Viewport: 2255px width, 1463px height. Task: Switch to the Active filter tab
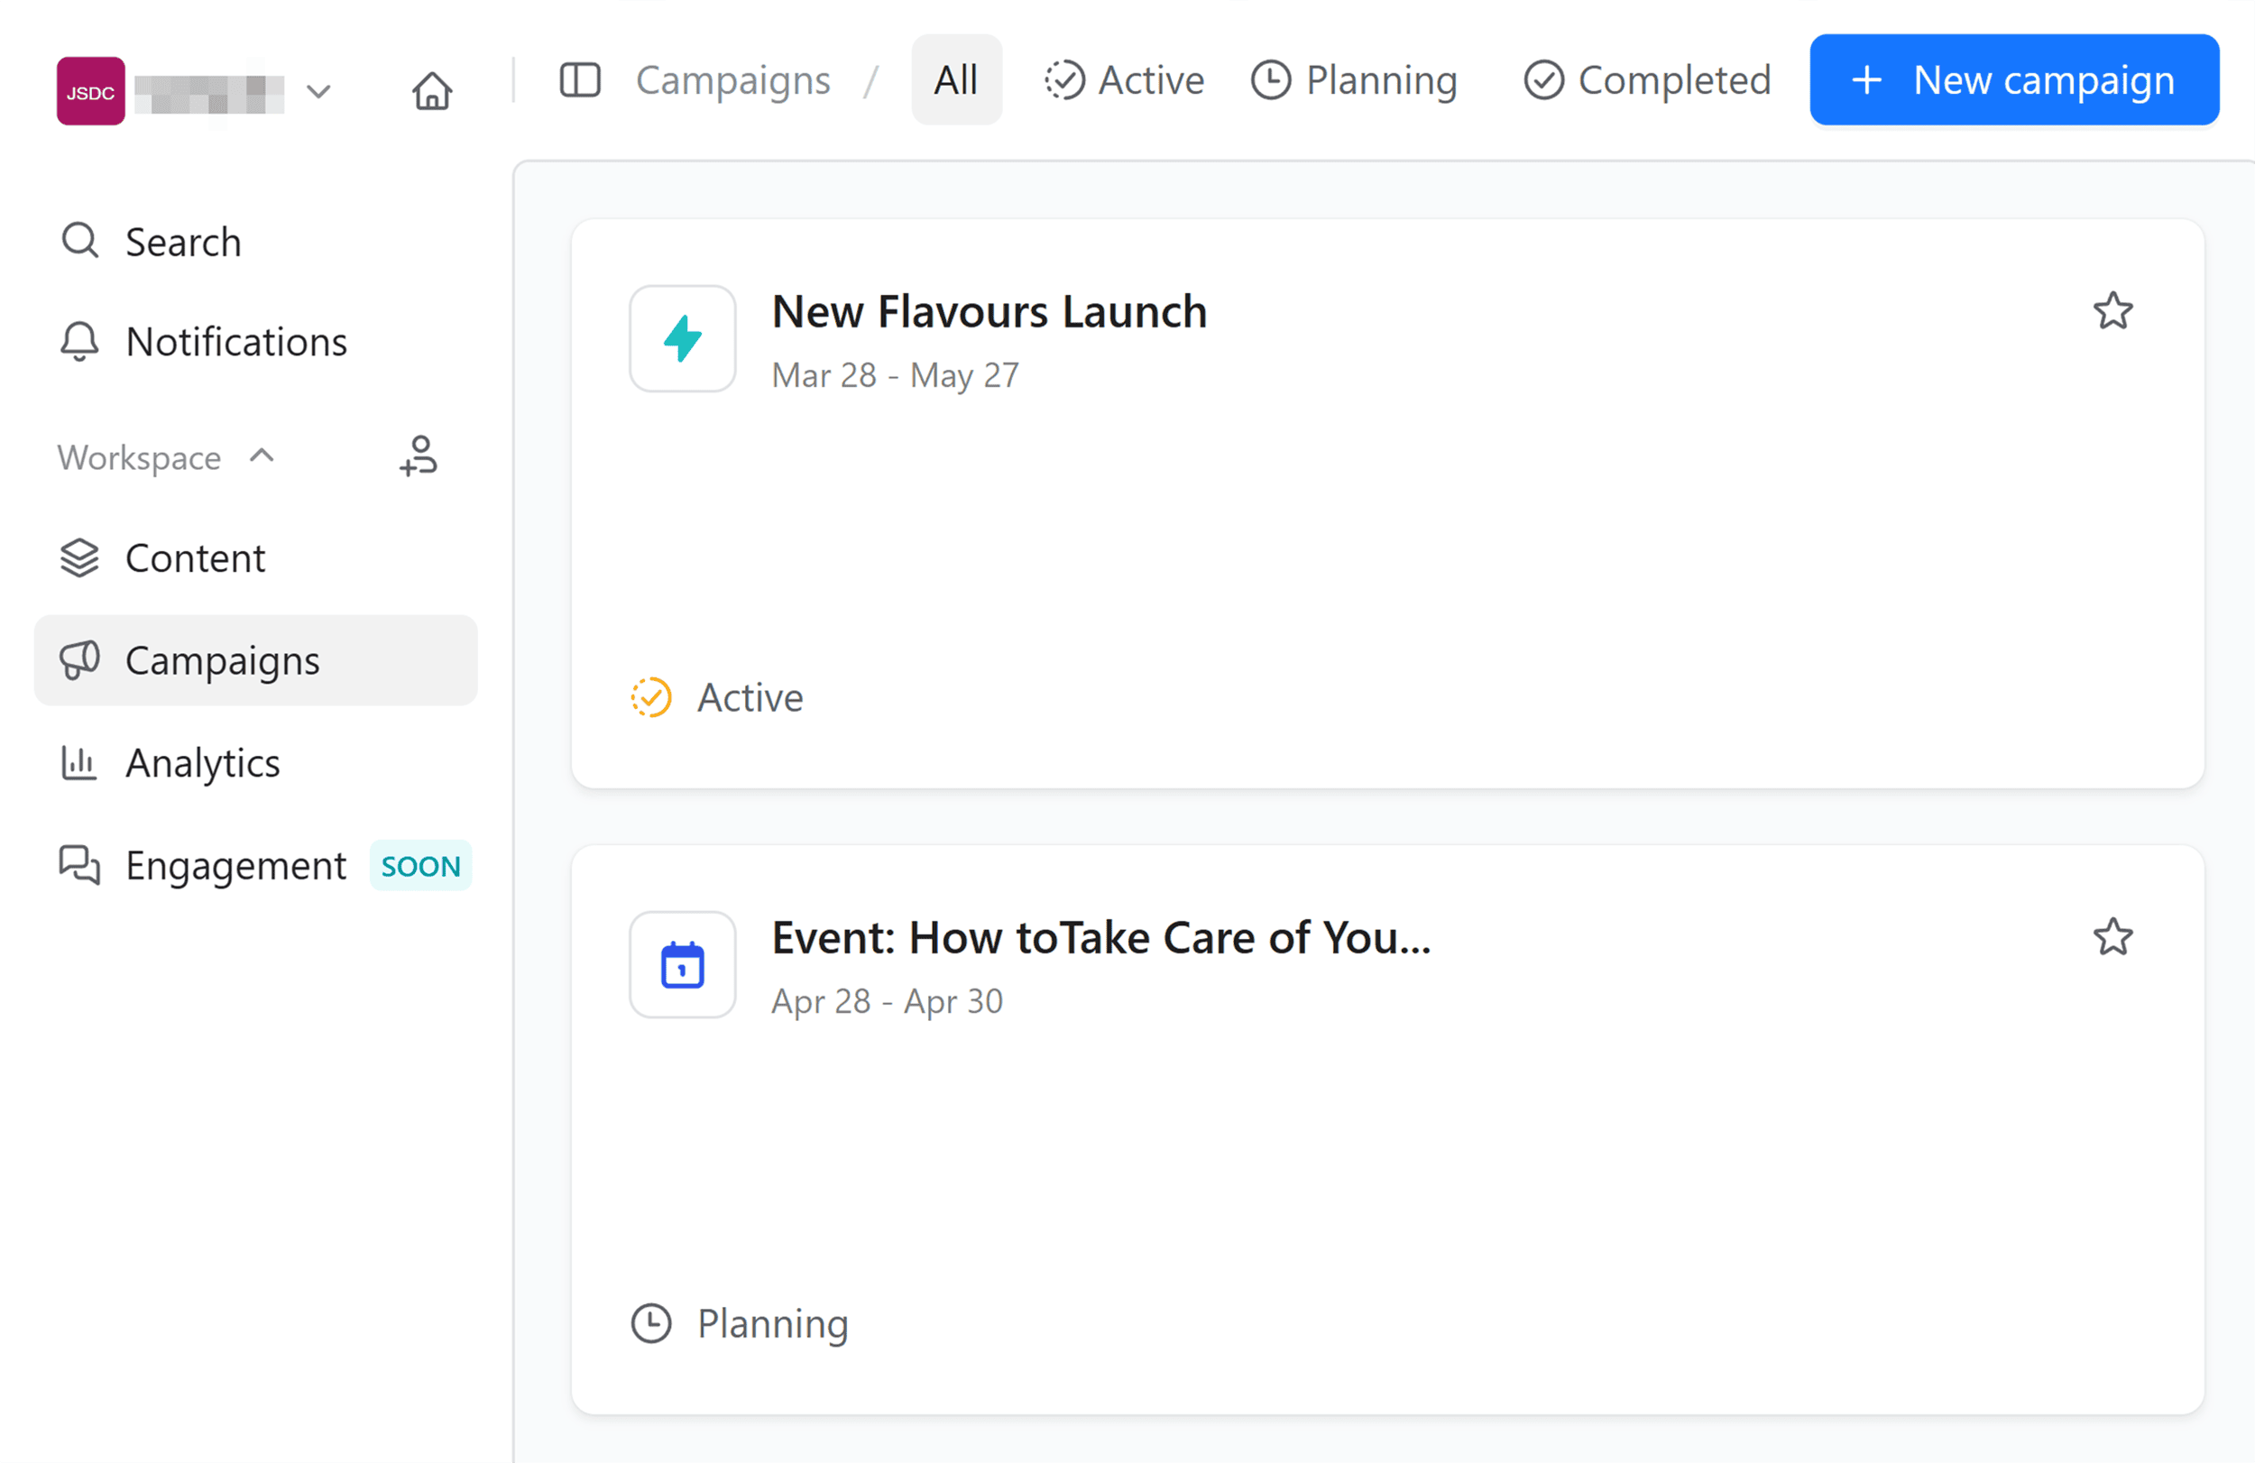1124,80
